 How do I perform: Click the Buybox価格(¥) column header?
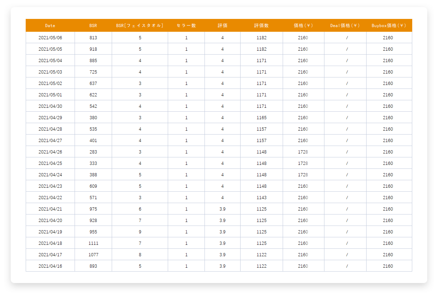(x=389, y=26)
